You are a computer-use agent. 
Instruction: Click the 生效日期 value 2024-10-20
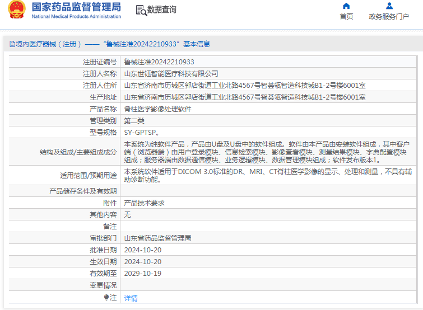[143, 262]
